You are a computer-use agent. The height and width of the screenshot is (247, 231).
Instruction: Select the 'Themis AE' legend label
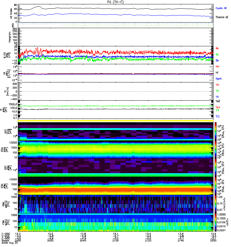tap(222, 17)
